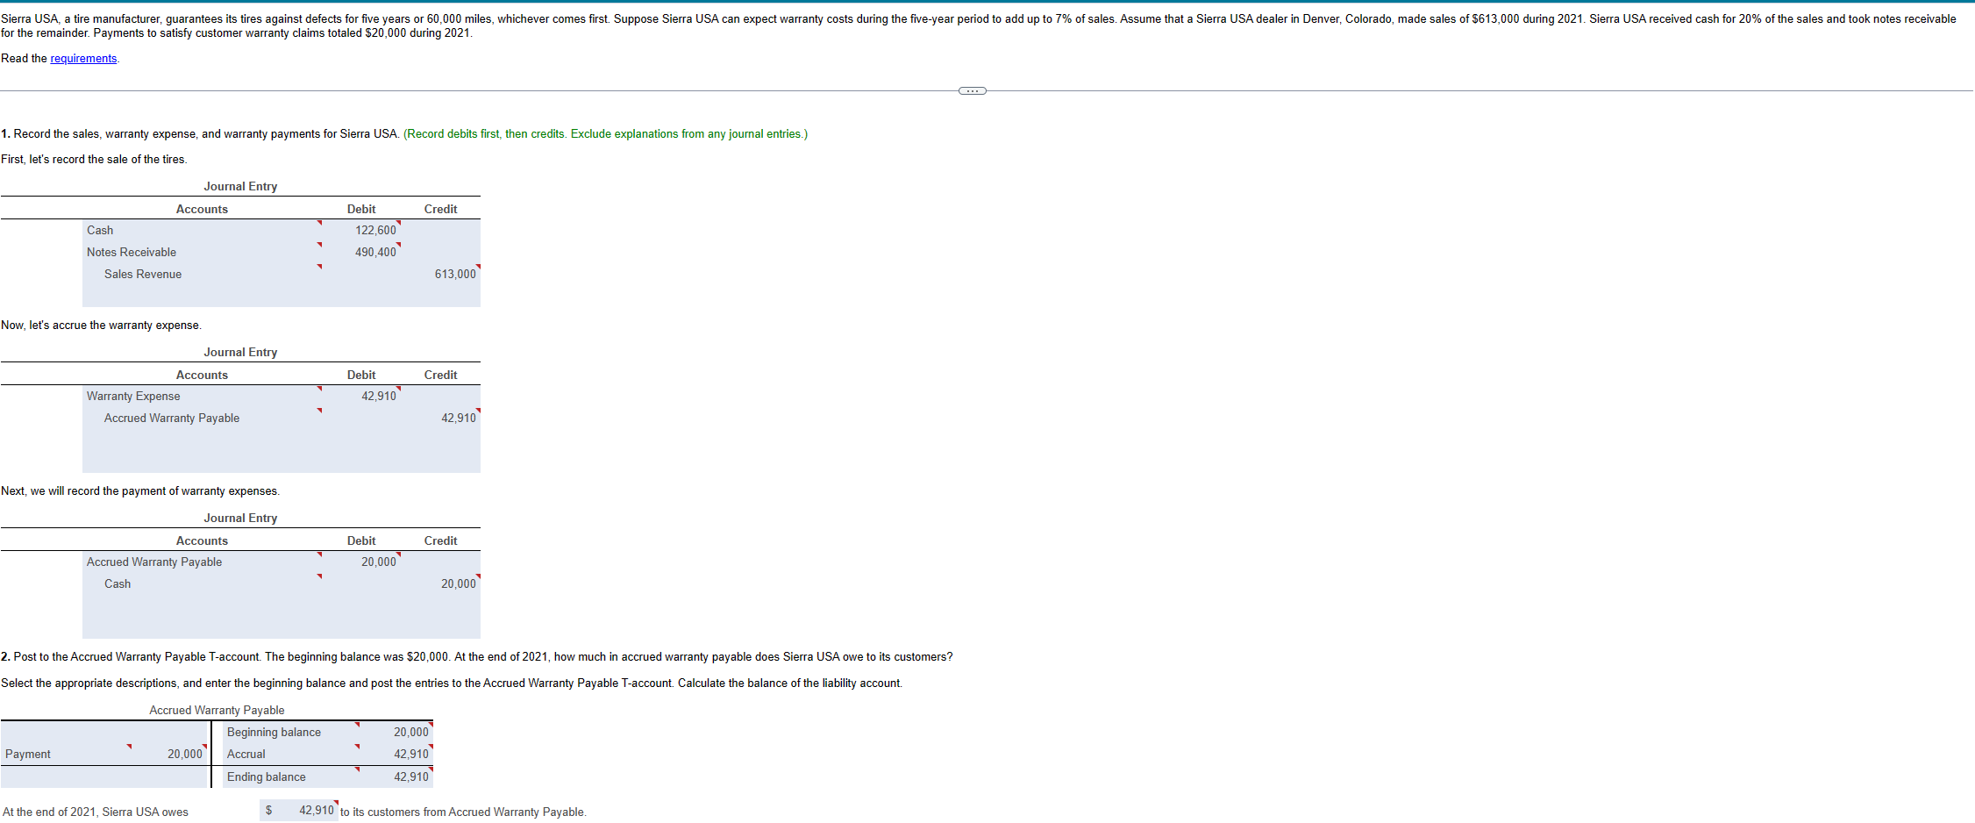
Task: Click the ellipsis button on the divider line
Action: tap(972, 90)
